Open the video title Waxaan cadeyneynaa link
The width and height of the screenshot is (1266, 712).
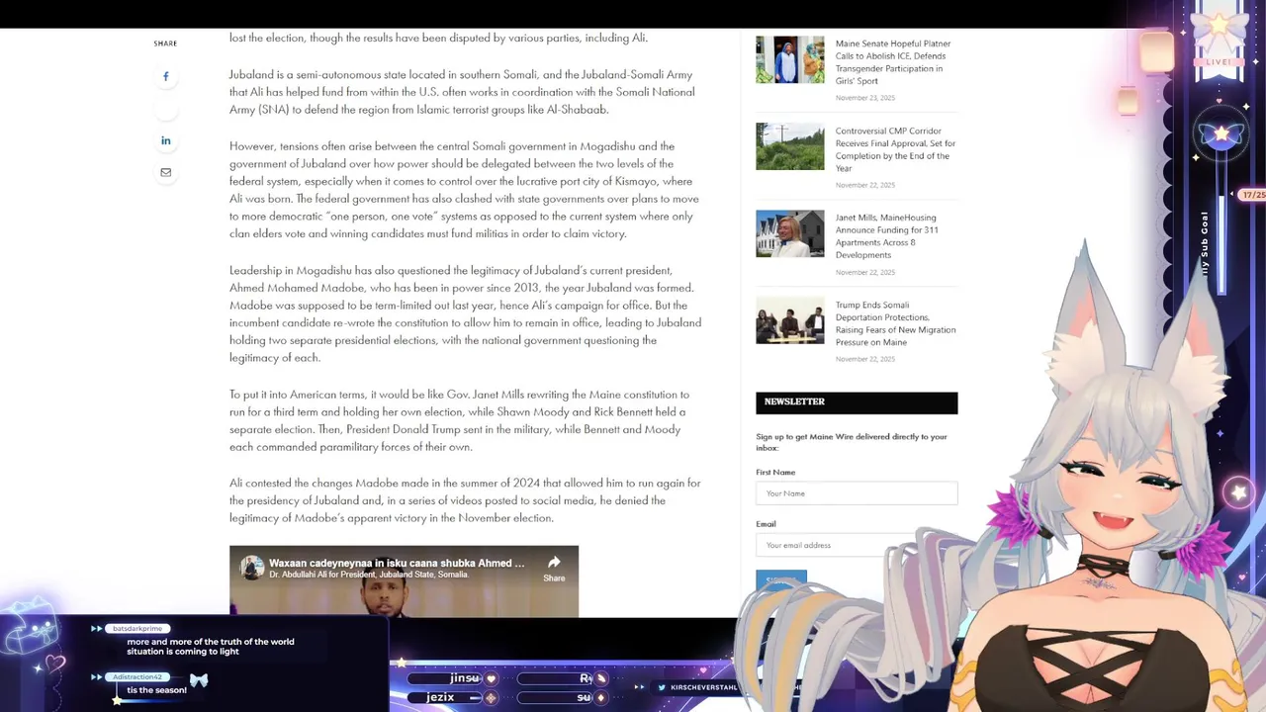397,563
